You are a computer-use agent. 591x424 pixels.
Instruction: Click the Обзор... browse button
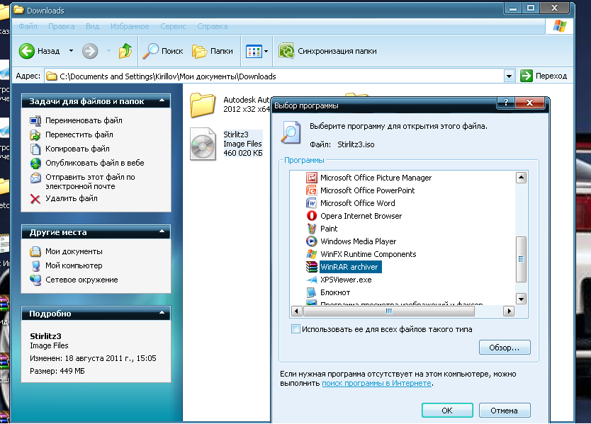(x=505, y=348)
